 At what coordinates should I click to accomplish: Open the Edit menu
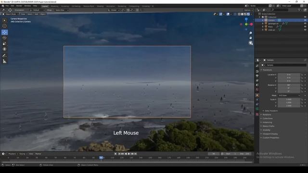13,6
